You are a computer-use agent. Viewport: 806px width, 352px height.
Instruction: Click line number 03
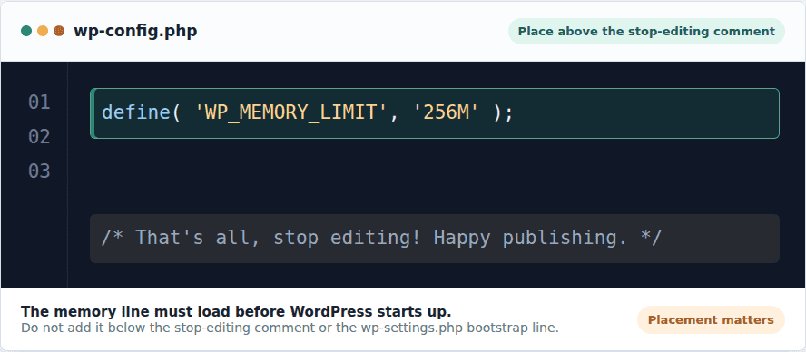(x=39, y=171)
